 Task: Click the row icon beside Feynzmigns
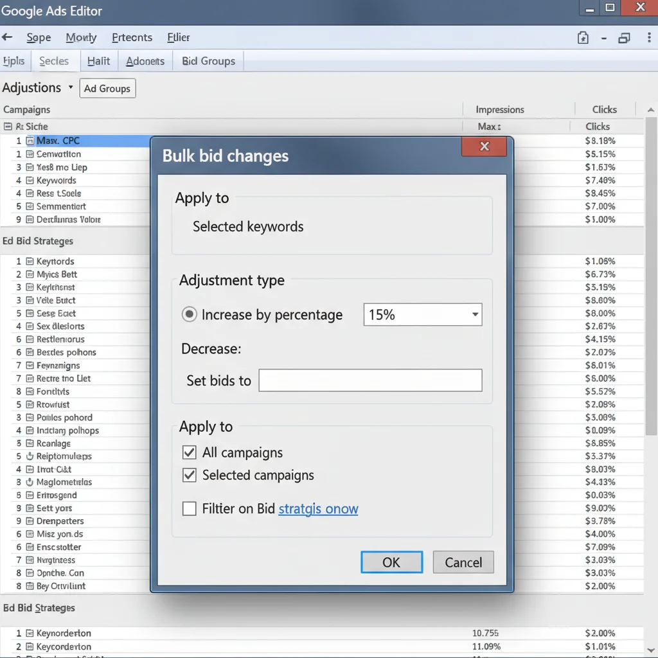click(30, 366)
